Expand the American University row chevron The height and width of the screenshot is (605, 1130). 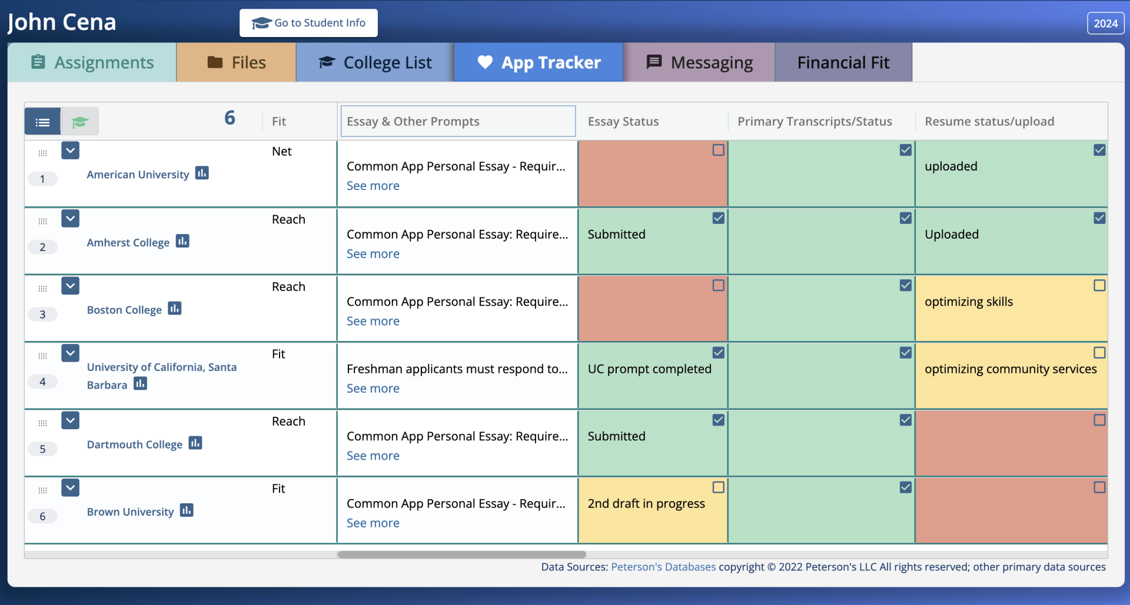coord(71,151)
